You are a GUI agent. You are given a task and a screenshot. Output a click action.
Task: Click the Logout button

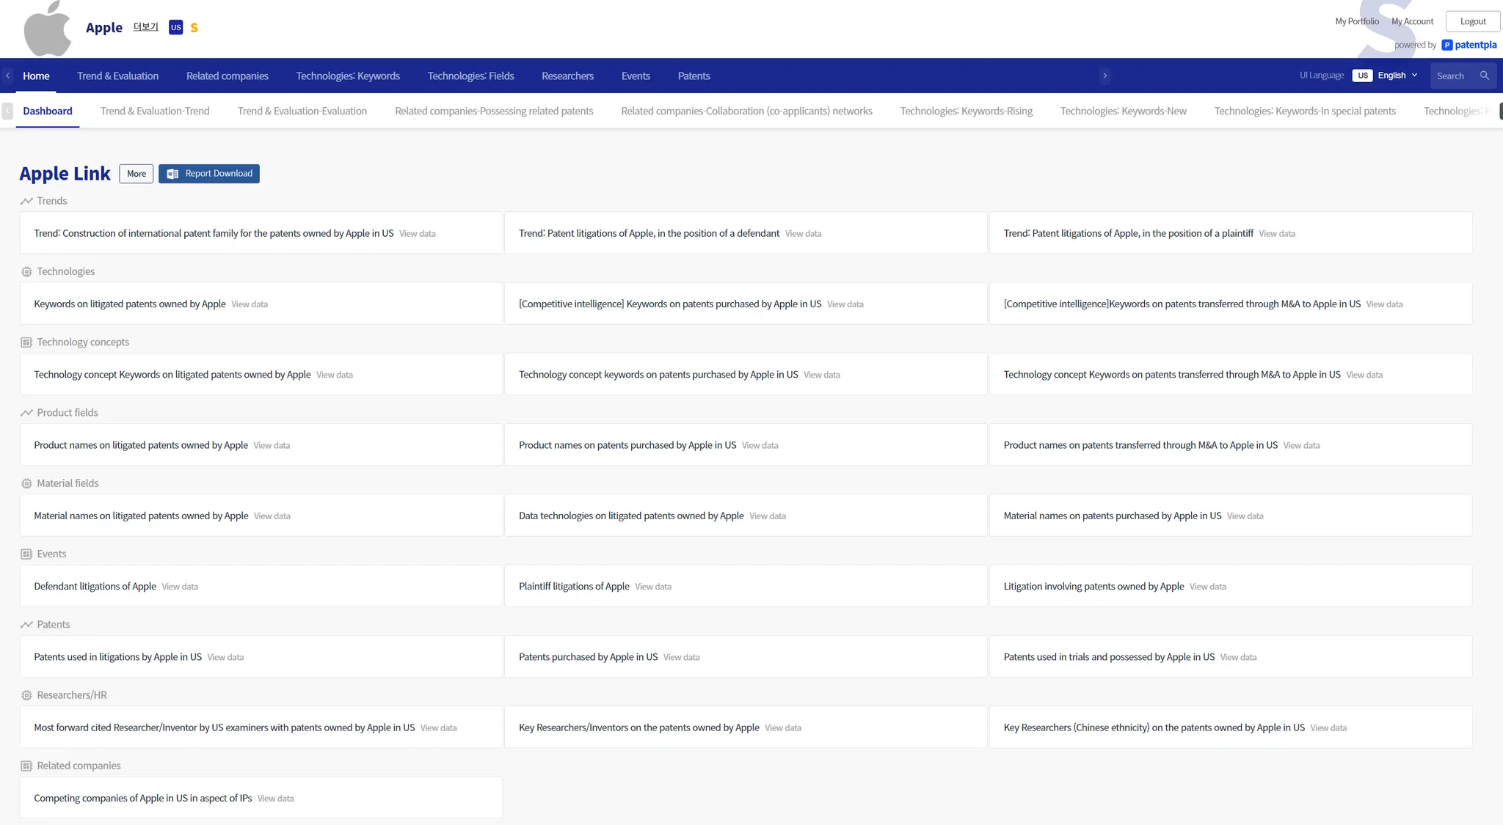(1472, 21)
